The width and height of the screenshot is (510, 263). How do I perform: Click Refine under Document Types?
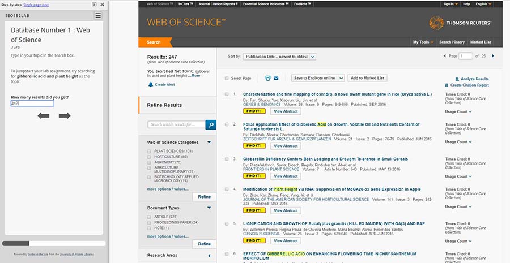click(204, 244)
